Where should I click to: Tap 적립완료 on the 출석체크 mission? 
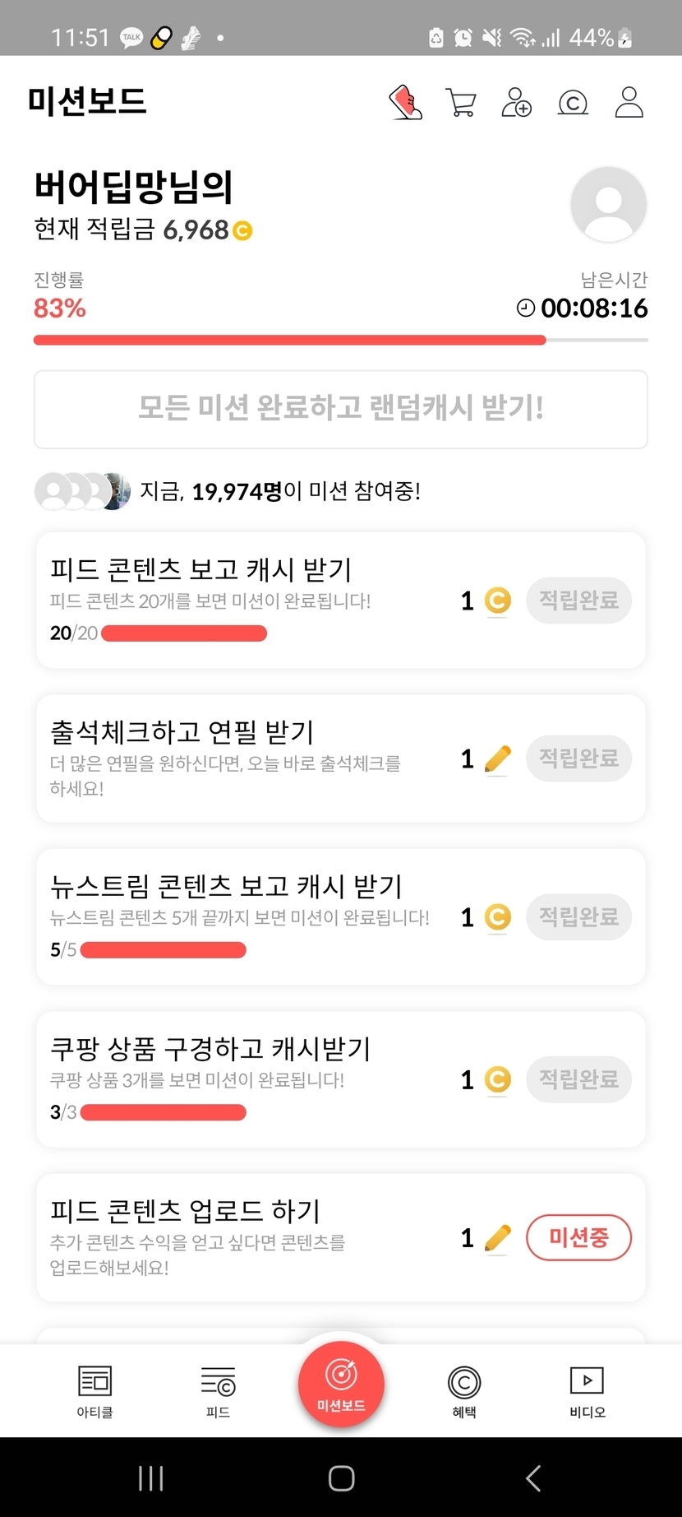click(578, 758)
